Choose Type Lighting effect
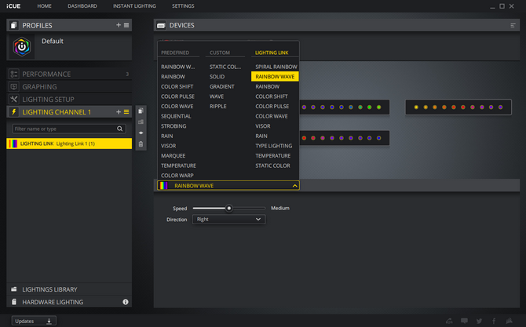Screen dimensions: 526x327 (x=273, y=146)
